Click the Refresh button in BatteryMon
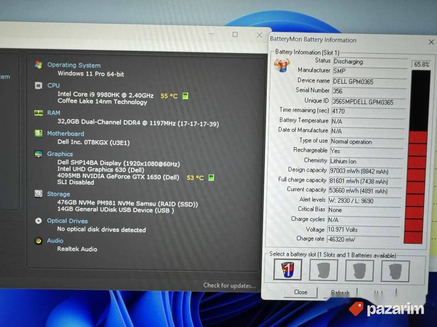This screenshot has height=327, width=437. 340,293
